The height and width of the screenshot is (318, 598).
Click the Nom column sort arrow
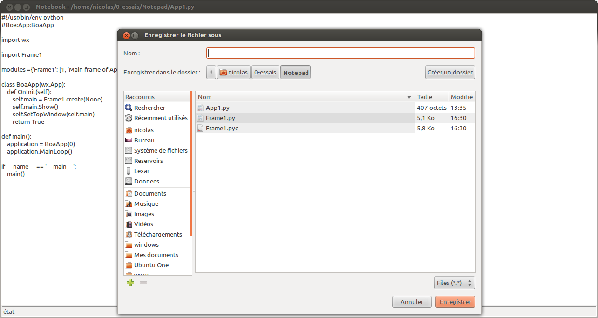click(x=409, y=97)
